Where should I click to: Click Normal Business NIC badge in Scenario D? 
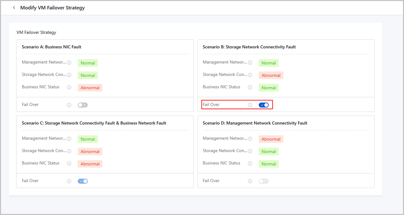click(269, 164)
